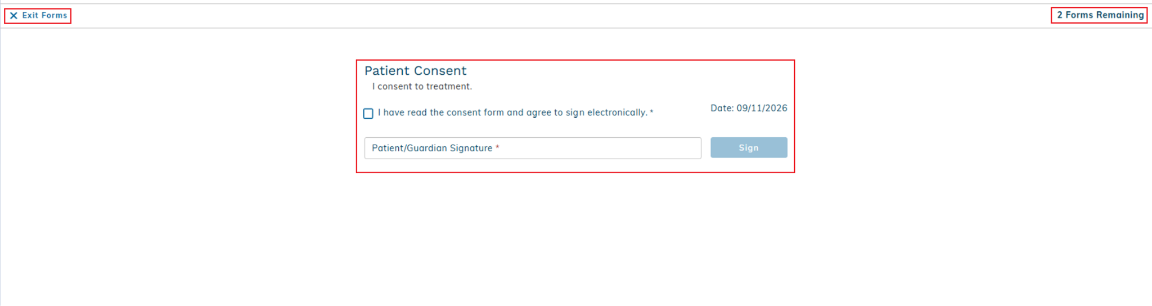1152x306 pixels.
Task: Click the X icon beside Exit Forms
Action: [x=13, y=16]
